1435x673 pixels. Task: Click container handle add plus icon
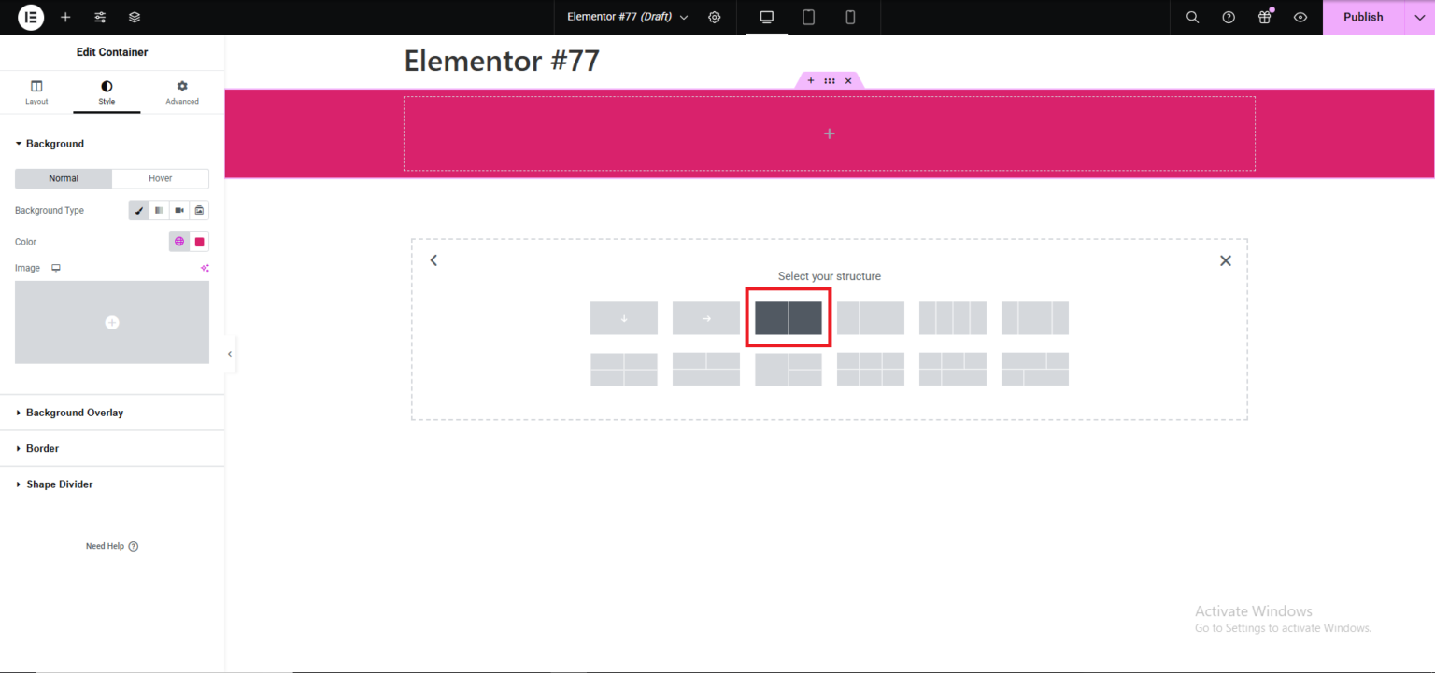[811, 81]
